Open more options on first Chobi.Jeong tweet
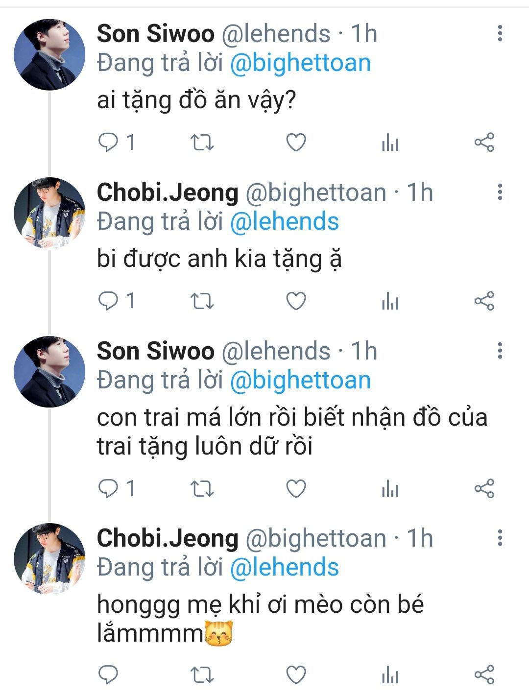 [x=500, y=192]
